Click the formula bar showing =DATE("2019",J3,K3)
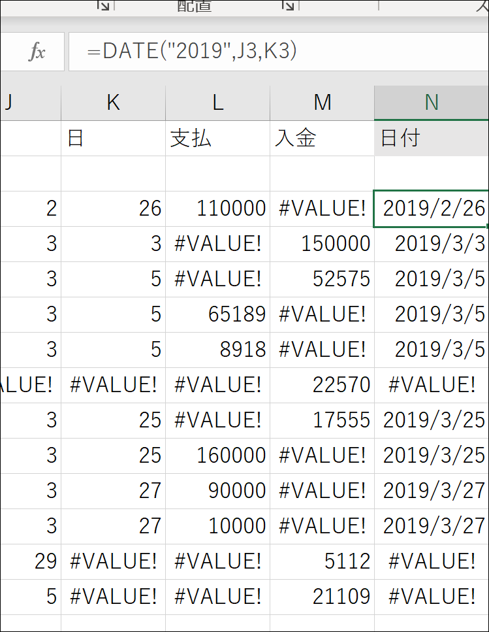This screenshot has height=632, width=489. coord(279,52)
